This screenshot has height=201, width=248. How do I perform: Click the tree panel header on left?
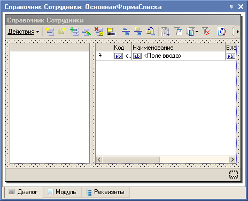click(50, 47)
